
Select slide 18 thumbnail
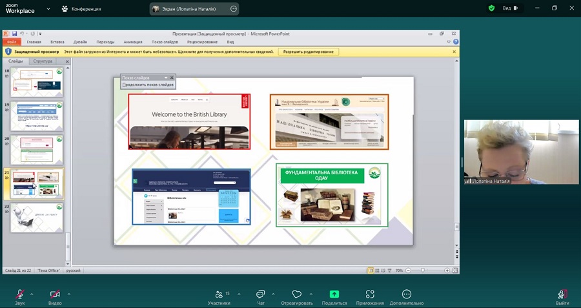coord(37,82)
